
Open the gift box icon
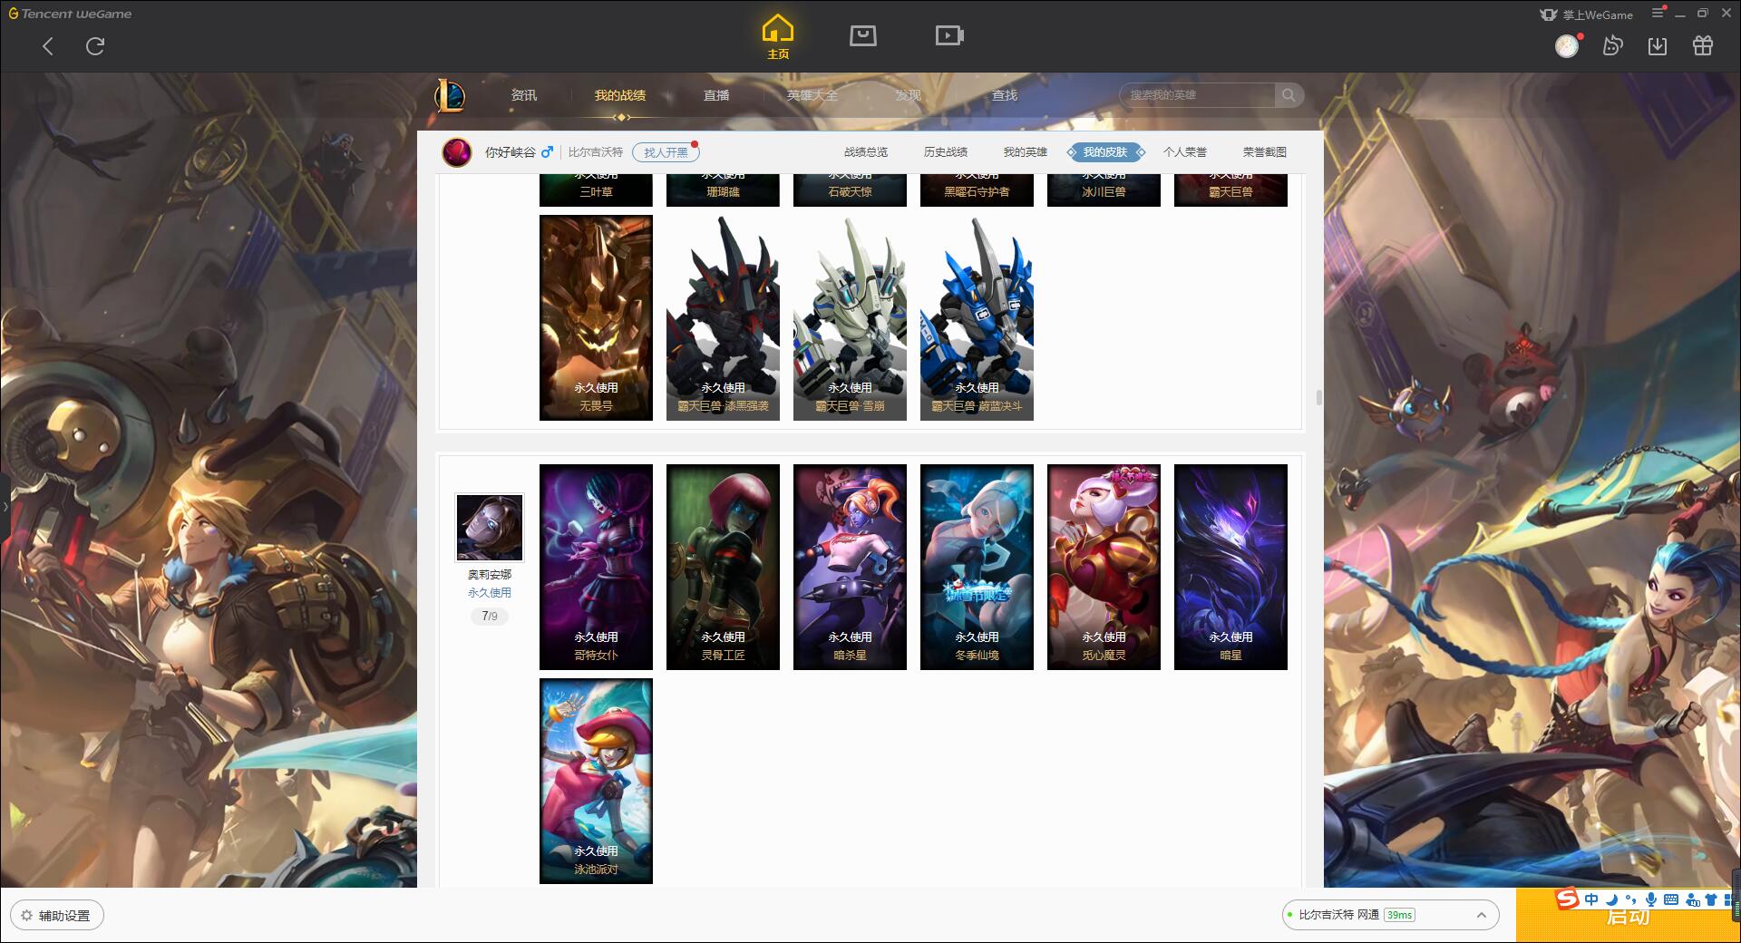(x=1703, y=45)
